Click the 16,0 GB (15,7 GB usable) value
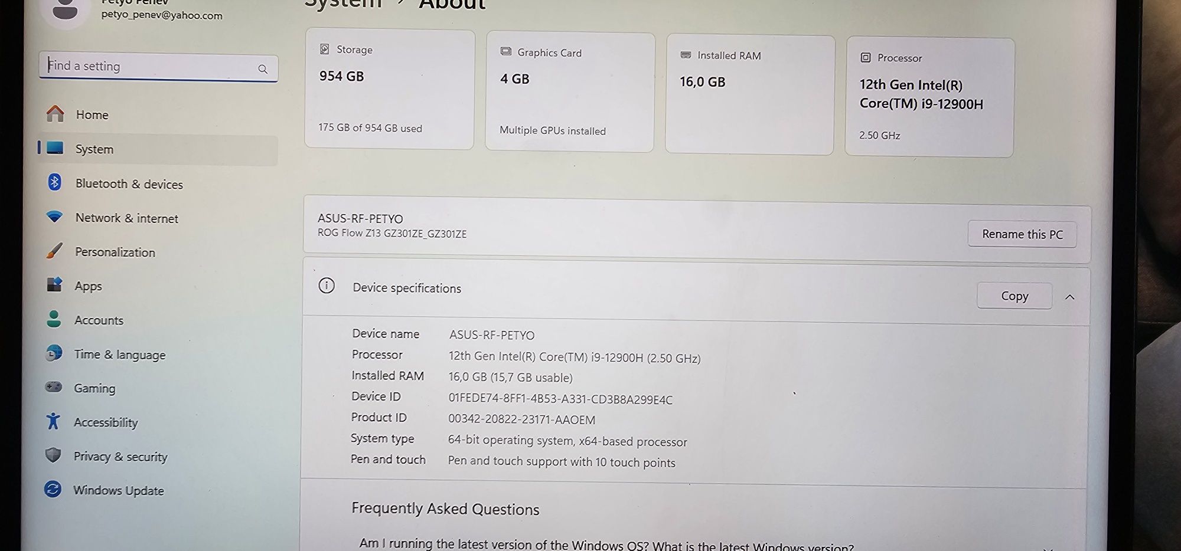The height and width of the screenshot is (551, 1181). click(x=510, y=377)
